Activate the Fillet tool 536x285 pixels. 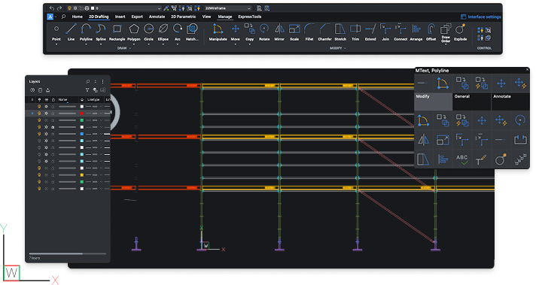309,32
